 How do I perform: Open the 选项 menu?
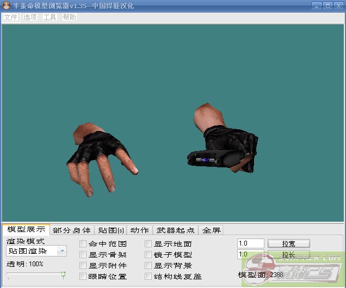coord(30,17)
